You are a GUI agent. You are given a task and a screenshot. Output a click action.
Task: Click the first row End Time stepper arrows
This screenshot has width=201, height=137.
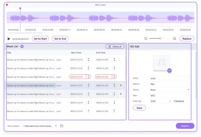coord(114,60)
